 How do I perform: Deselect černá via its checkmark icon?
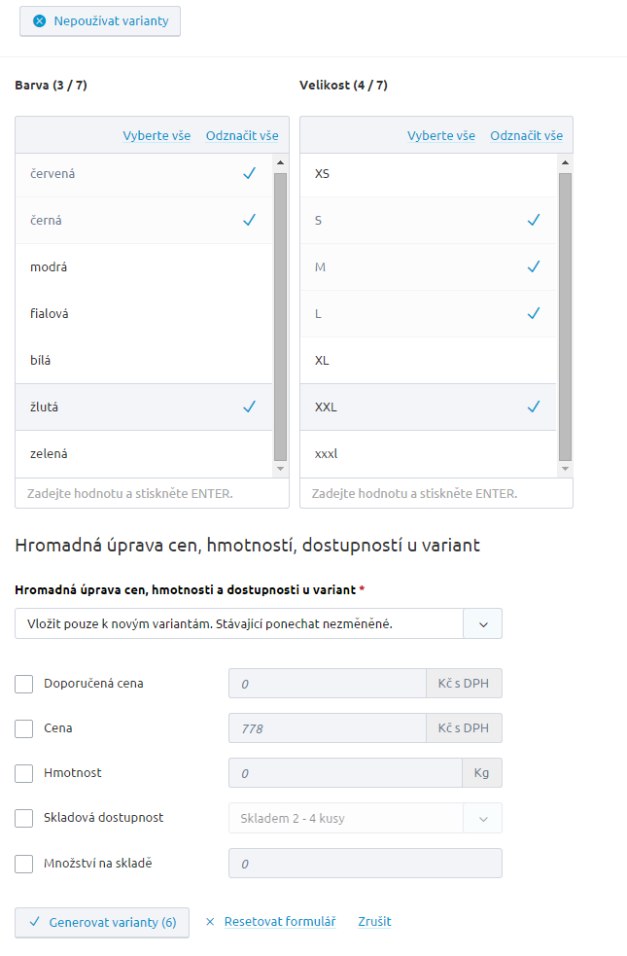pos(249,220)
